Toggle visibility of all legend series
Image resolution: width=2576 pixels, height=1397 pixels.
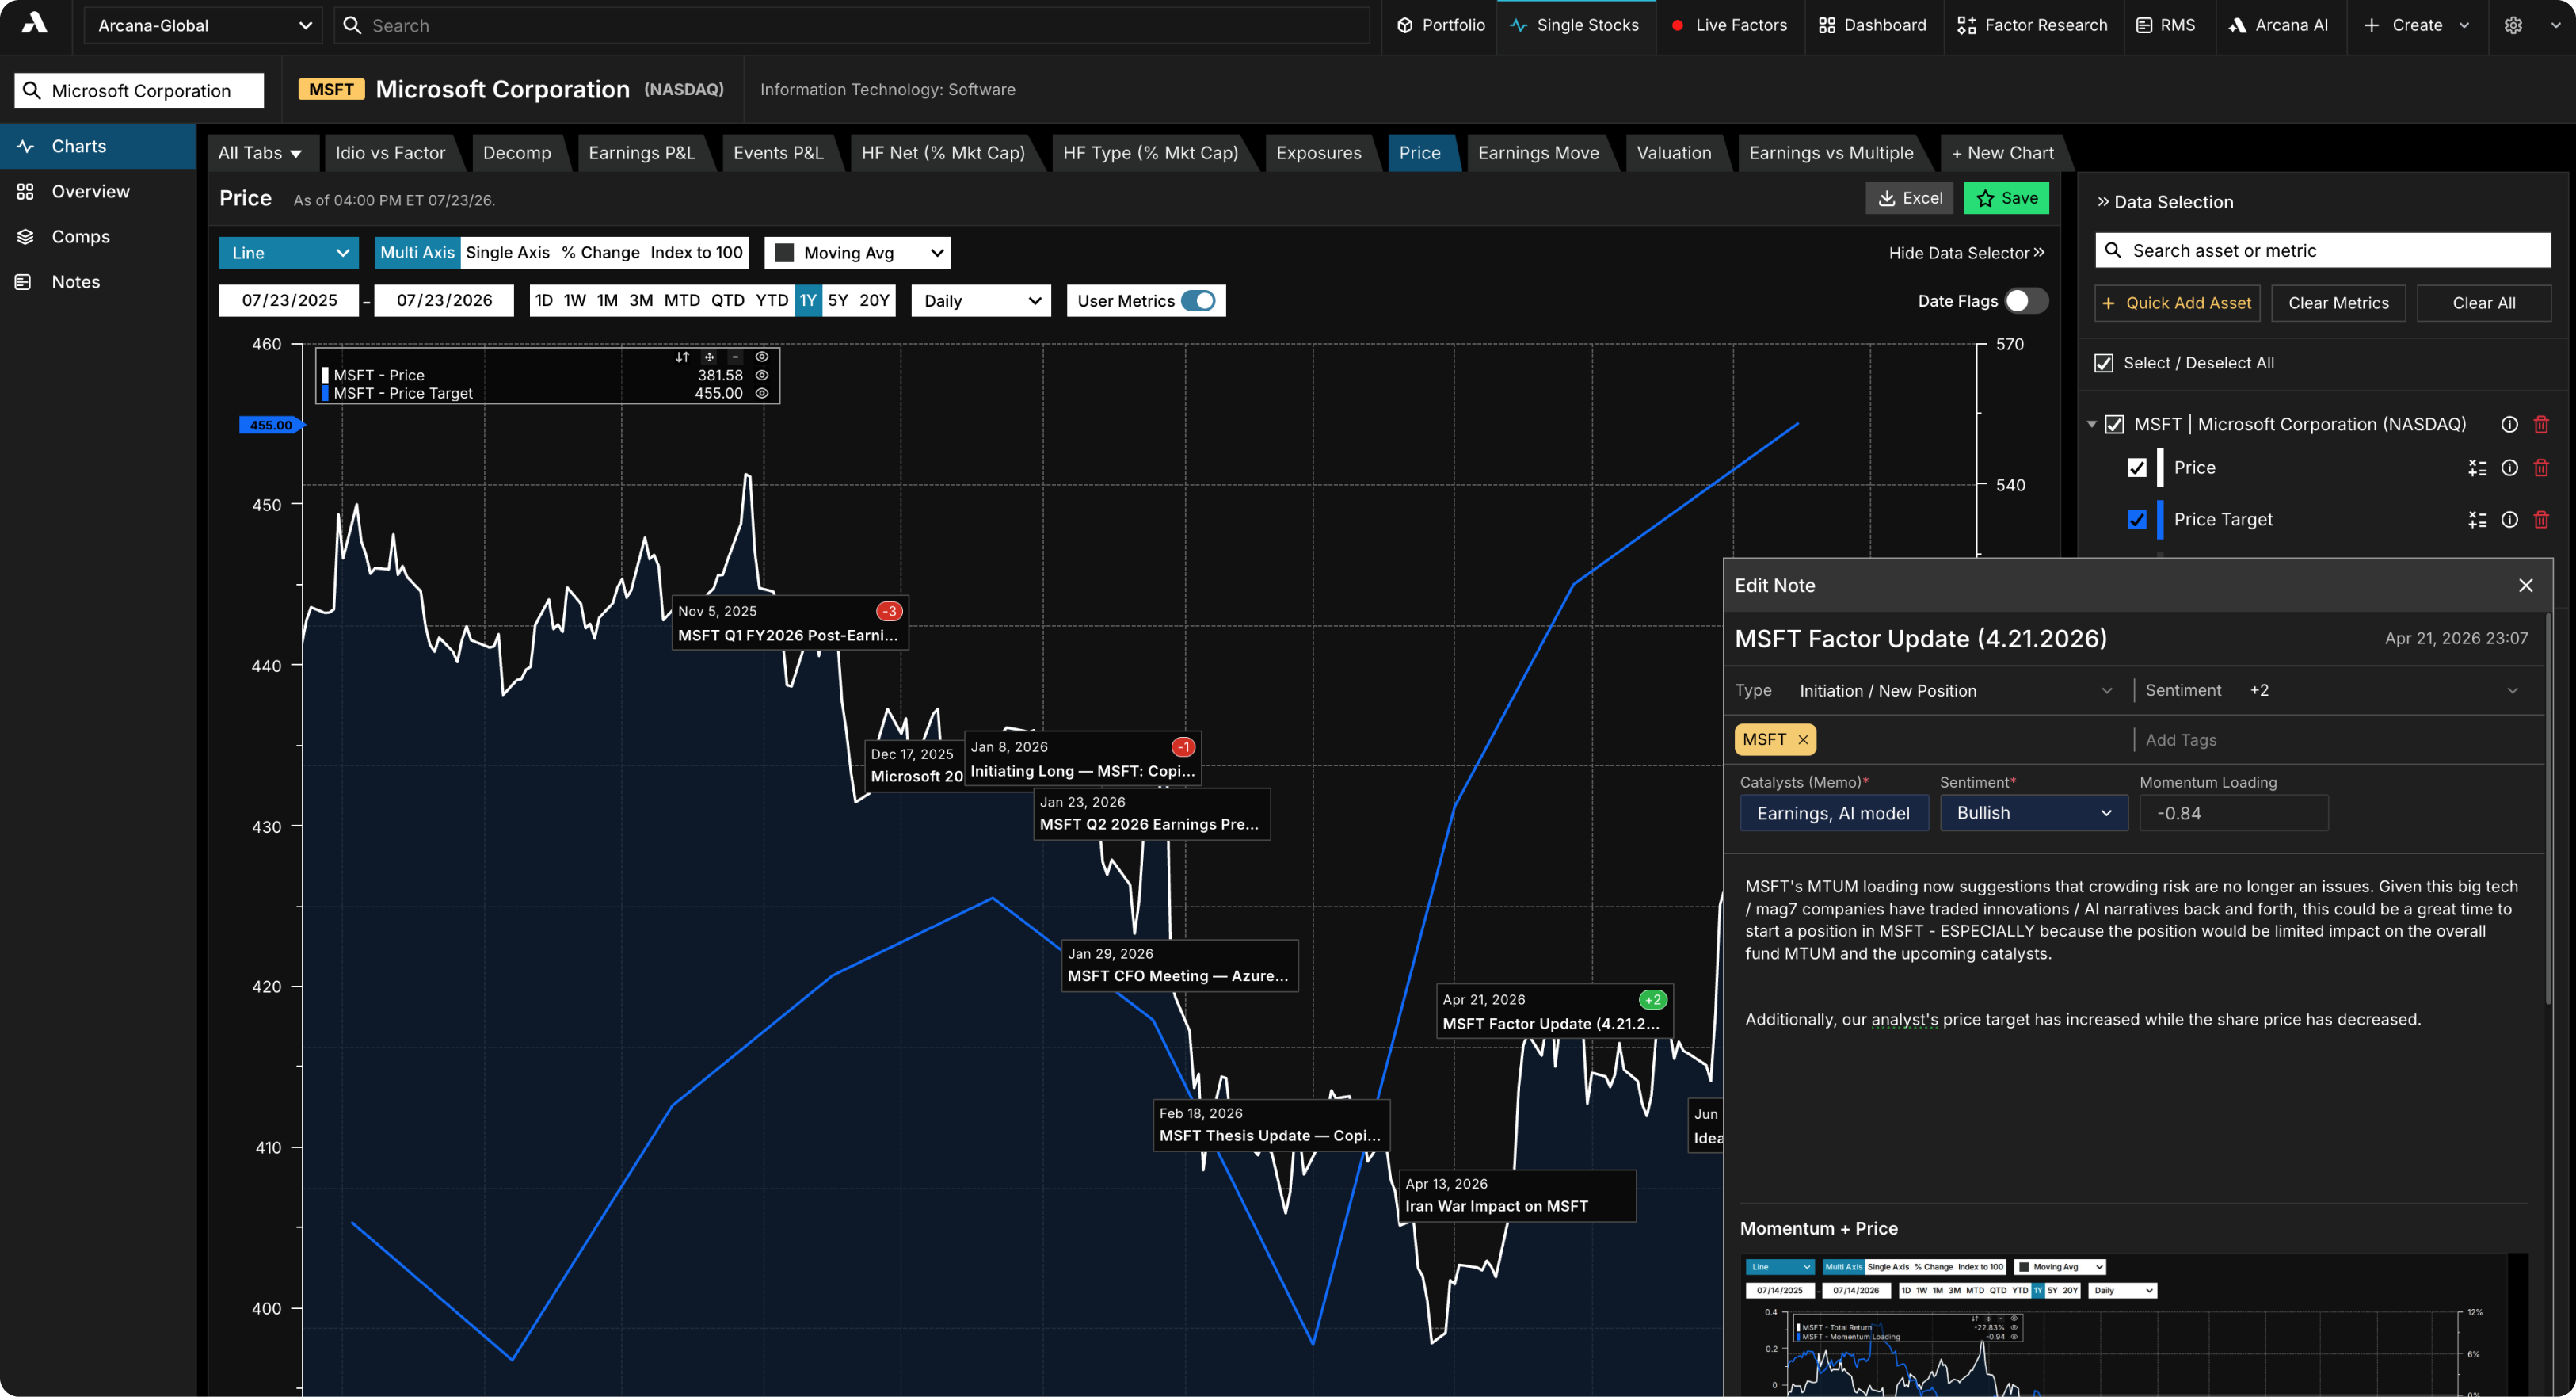762,357
